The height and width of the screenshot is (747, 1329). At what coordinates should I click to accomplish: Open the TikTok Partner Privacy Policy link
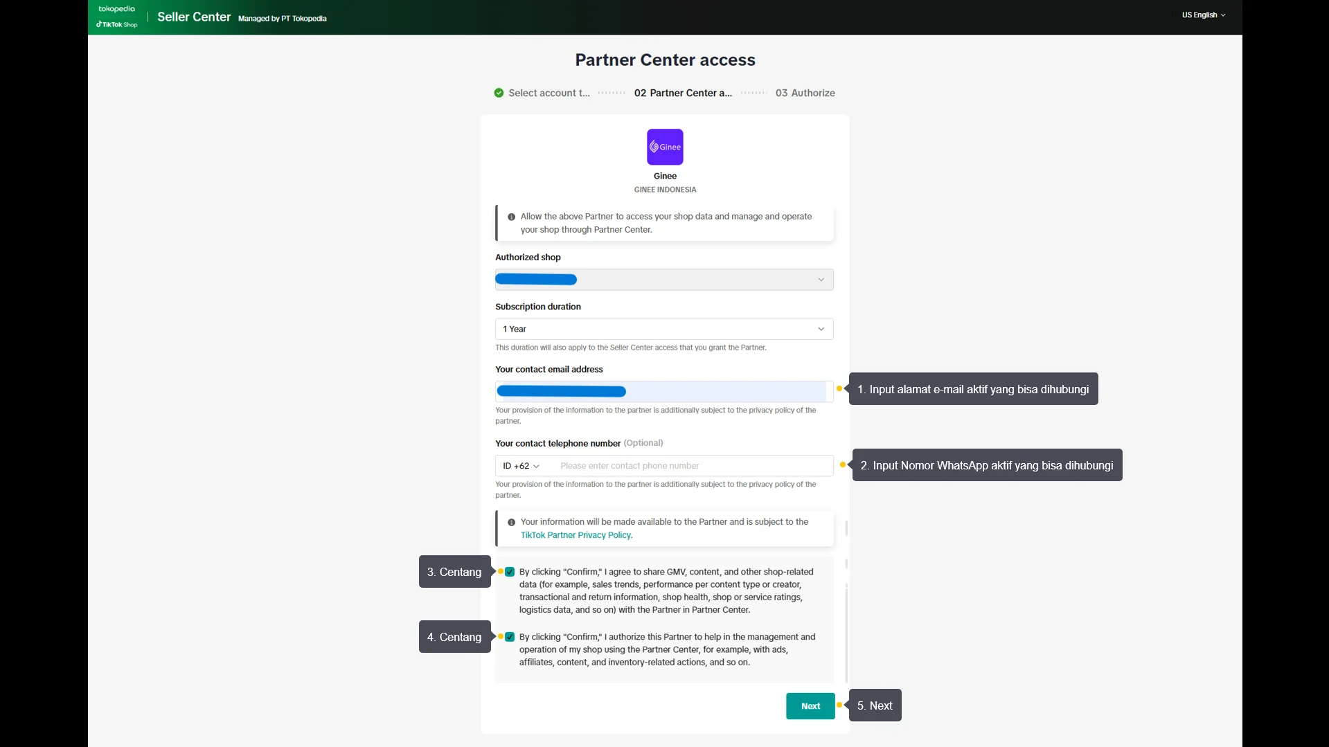pyautogui.click(x=576, y=535)
